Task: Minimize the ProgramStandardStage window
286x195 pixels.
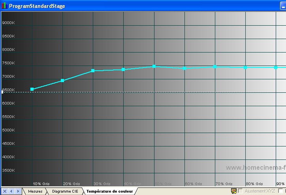Action: point(283,6)
